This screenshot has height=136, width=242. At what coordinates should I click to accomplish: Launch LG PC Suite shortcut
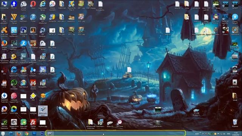pos(14,110)
